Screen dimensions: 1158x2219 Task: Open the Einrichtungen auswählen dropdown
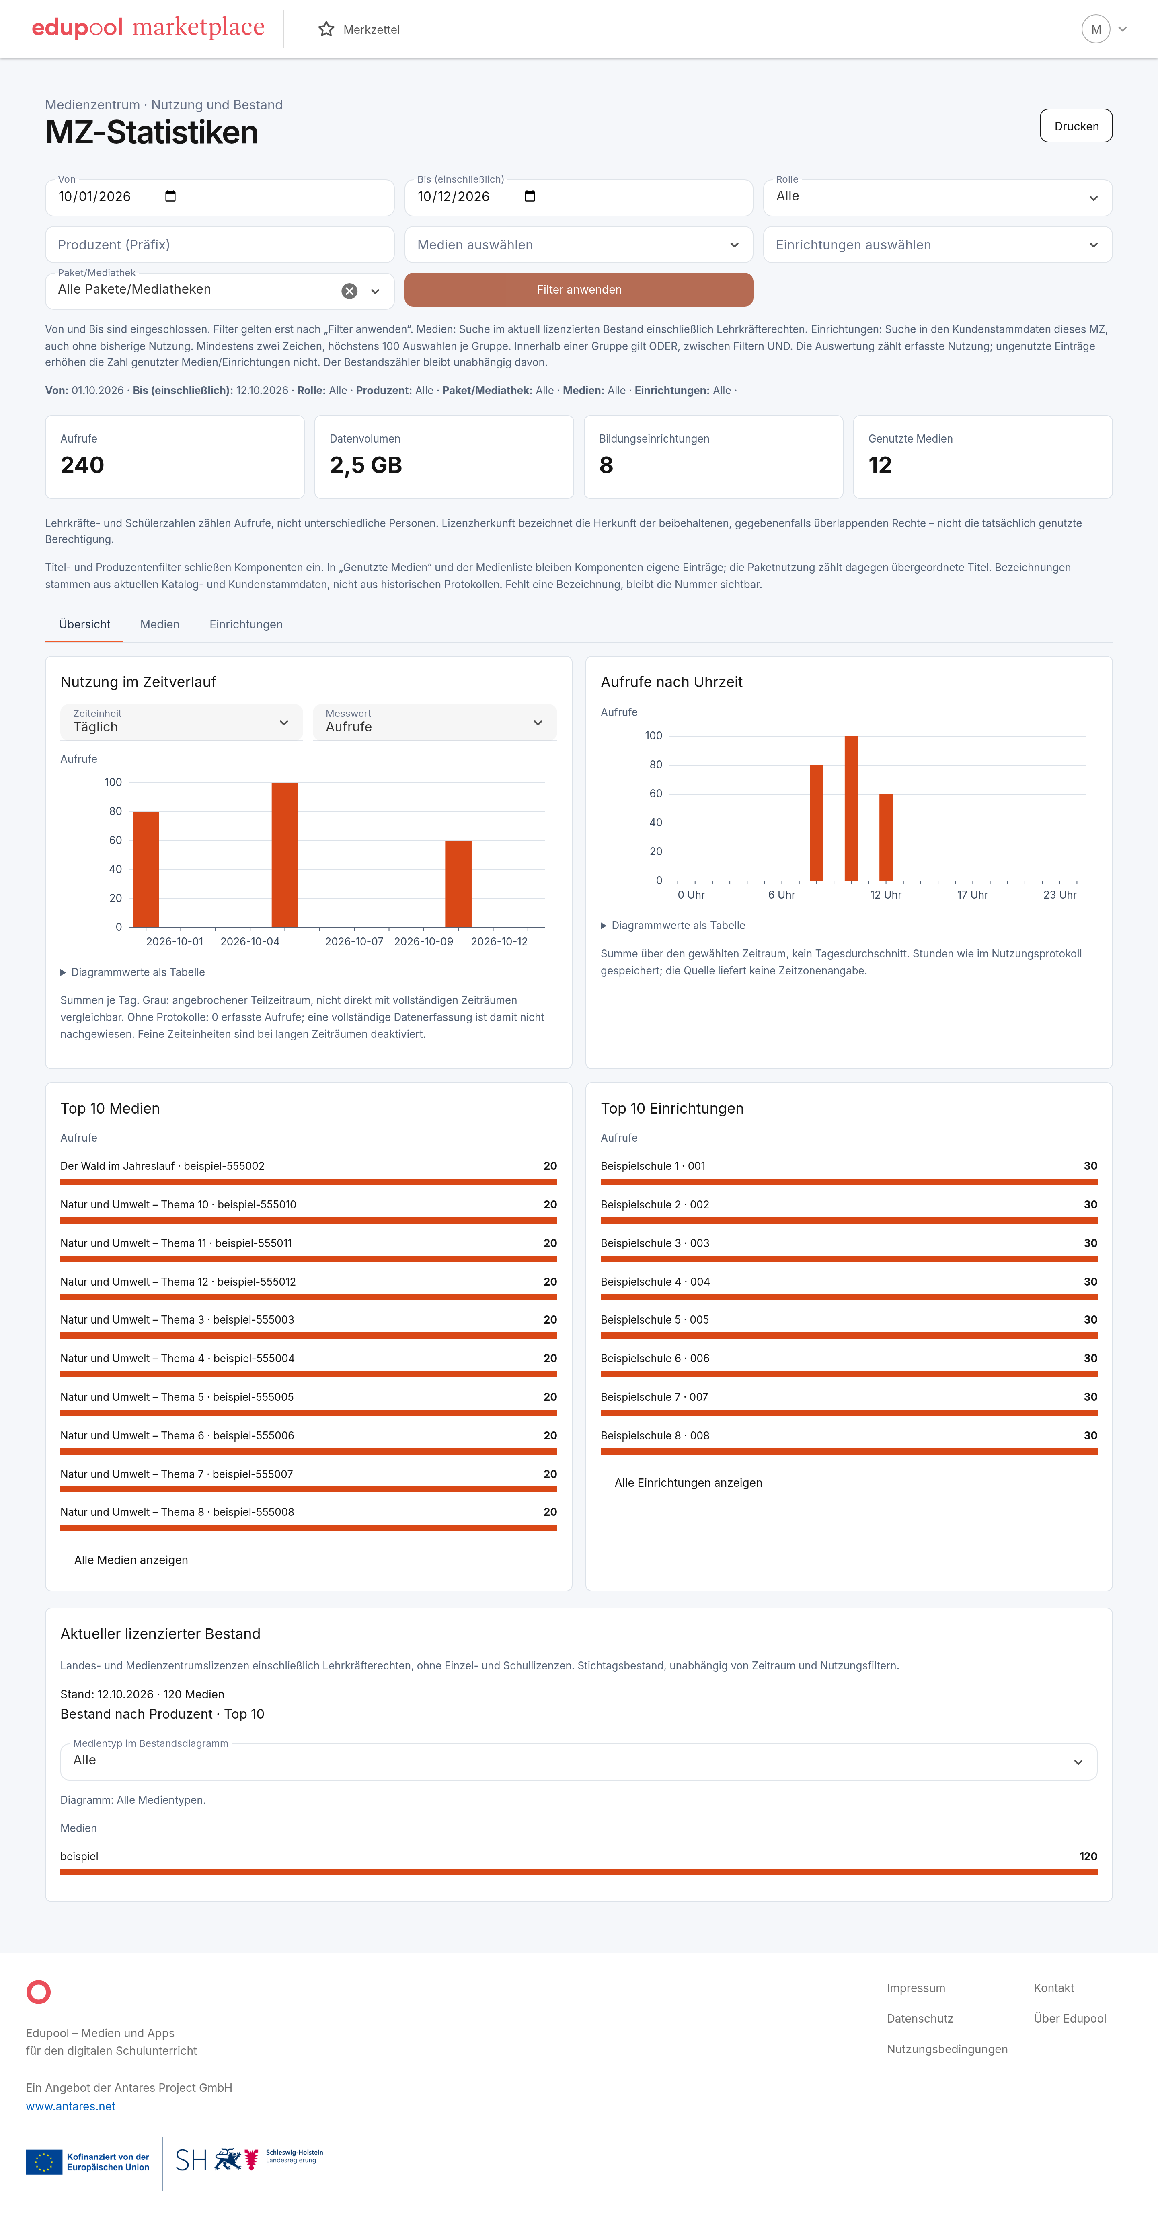point(938,245)
